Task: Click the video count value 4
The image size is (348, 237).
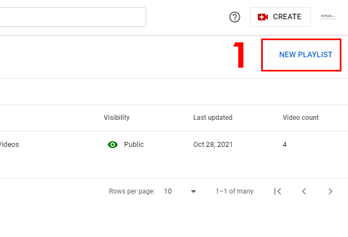Action: tap(285, 145)
